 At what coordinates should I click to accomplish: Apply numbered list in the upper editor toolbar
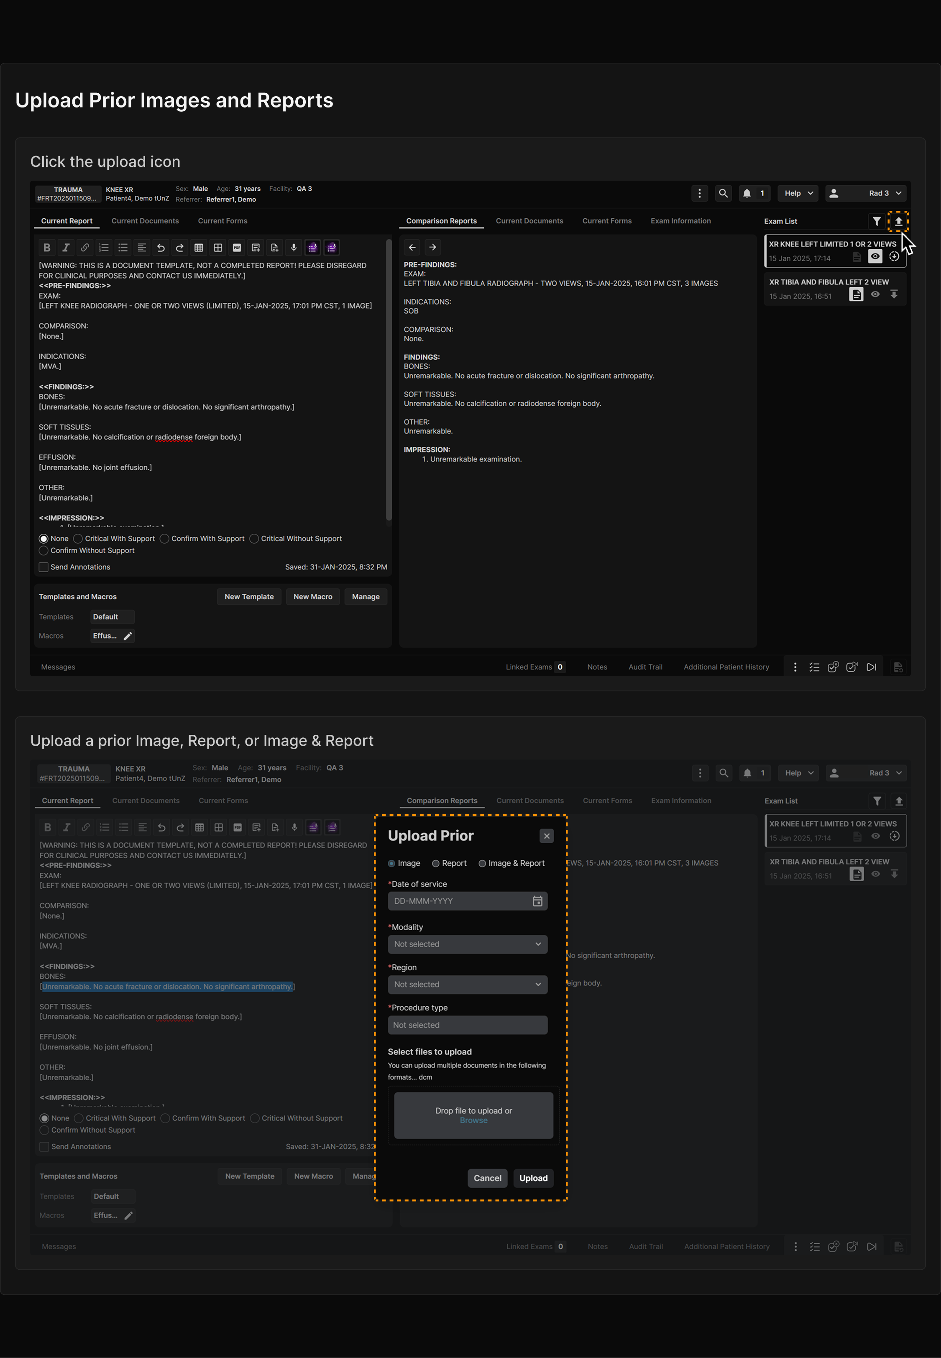pos(104,248)
